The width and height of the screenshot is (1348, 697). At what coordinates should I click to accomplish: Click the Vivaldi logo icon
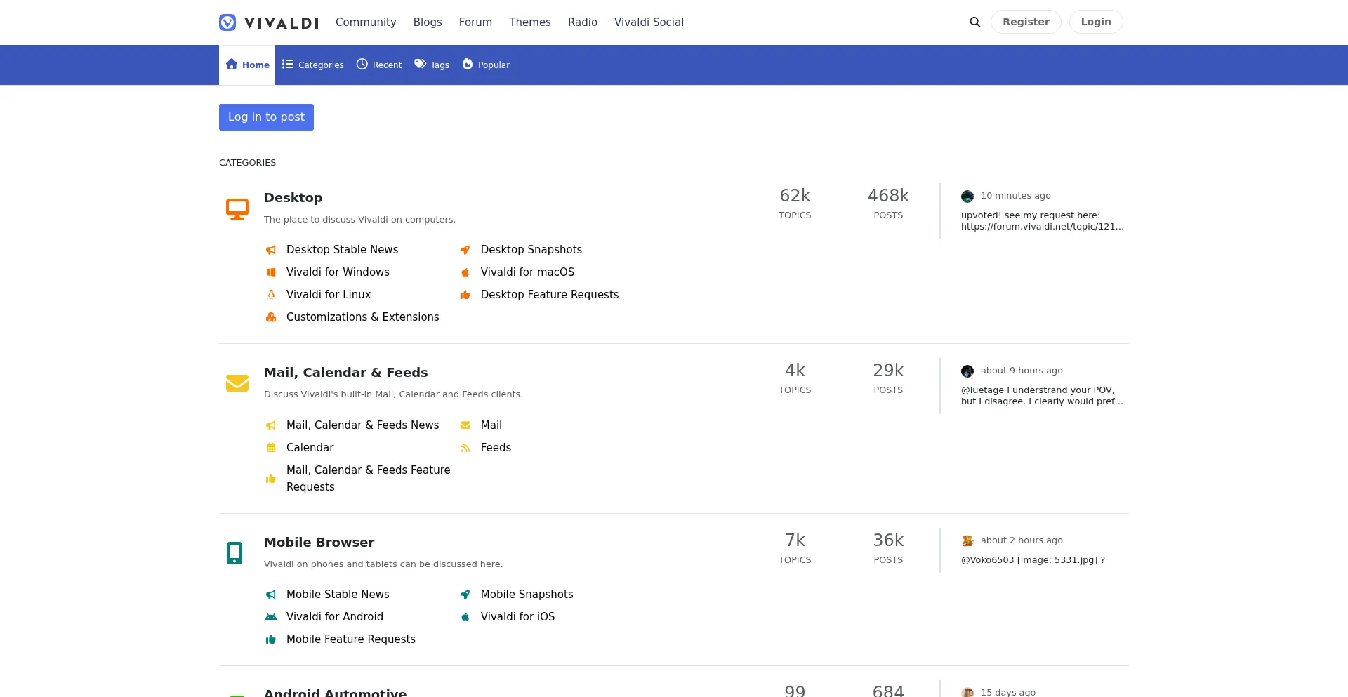227,22
